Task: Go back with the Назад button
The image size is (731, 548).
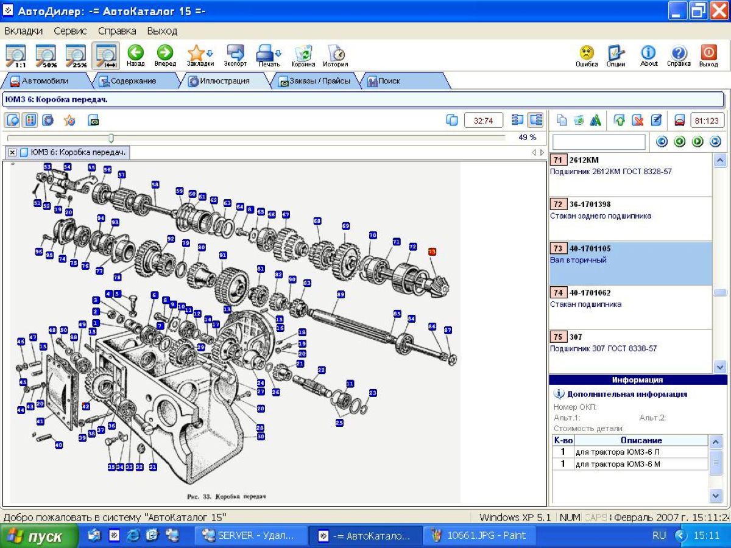Action: (135, 55)
